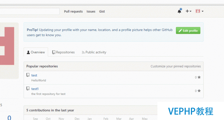Open the test repository link
This screenshot has height=120, width=224.
point(34,75)
